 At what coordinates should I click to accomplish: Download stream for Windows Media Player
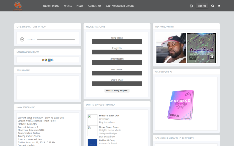[x=46, y=60]
